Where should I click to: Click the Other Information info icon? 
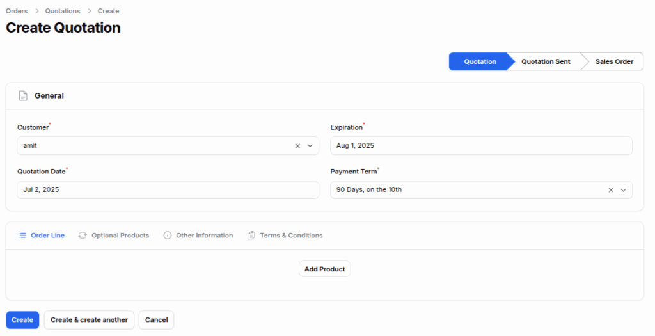[x=168, y=236]
